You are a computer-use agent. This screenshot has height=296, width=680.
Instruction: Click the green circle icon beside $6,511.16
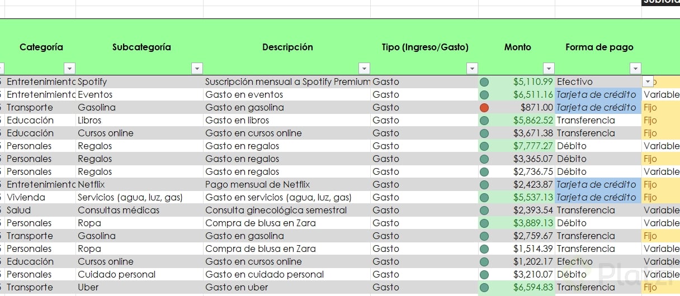(484, 94)
